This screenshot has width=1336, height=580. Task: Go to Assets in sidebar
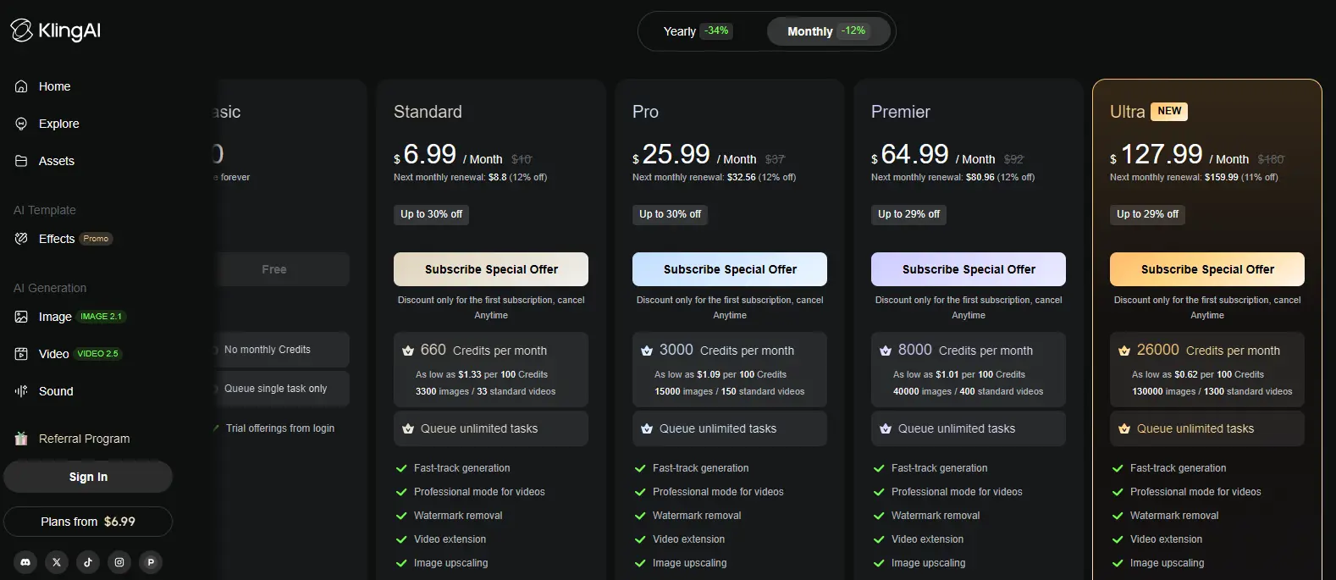[56, 161]
